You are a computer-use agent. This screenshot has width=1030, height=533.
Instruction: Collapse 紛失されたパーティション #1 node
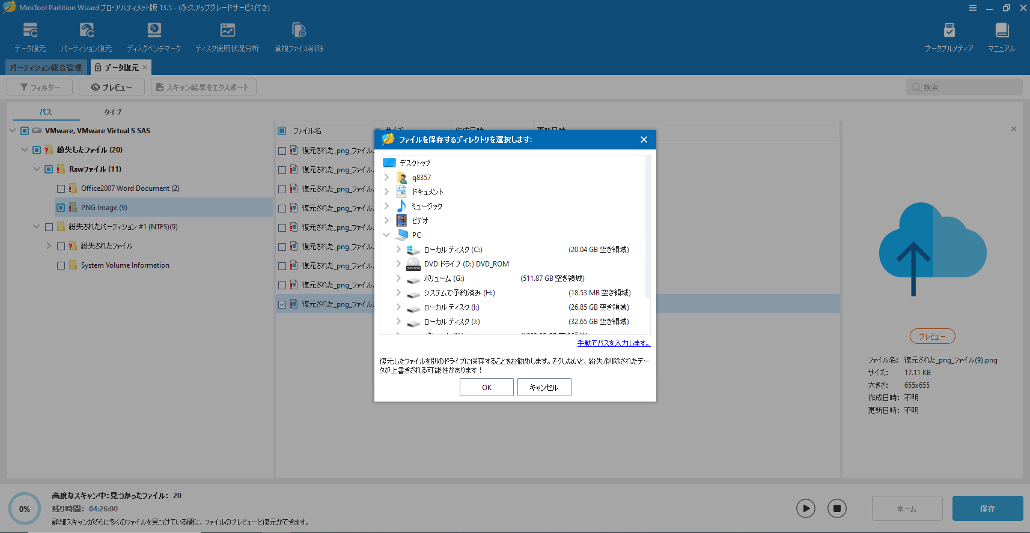click(x=37, y=226)
